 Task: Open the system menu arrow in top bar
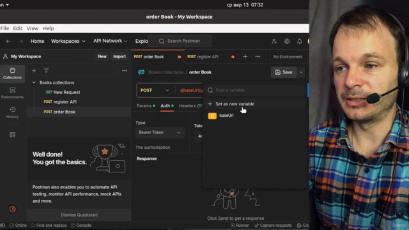point(7,4)
